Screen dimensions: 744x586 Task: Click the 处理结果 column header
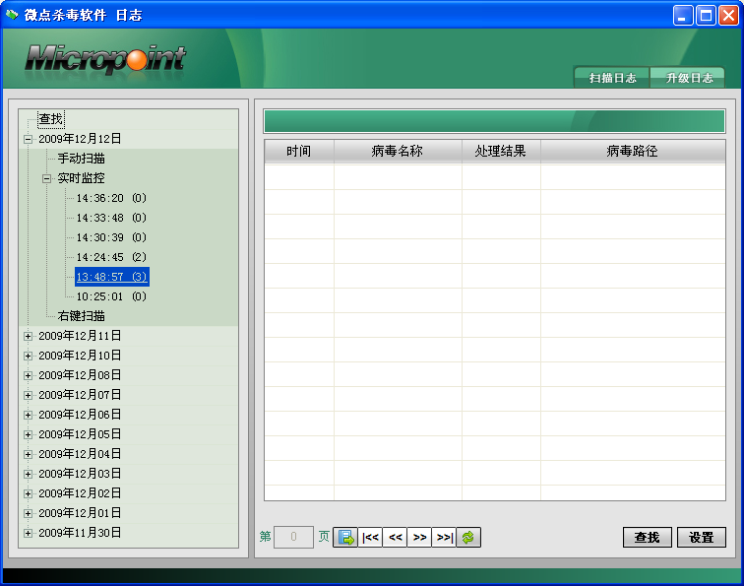click(x=501, y=152)
